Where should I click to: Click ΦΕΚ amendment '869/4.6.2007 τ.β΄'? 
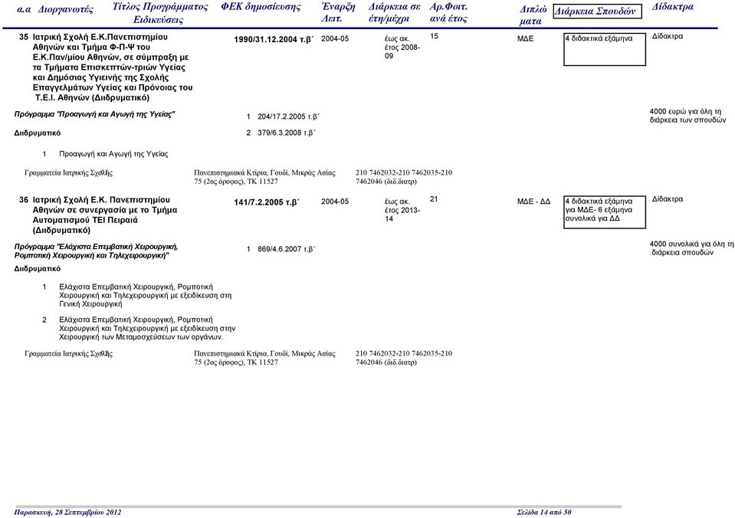tap(287, 249)
